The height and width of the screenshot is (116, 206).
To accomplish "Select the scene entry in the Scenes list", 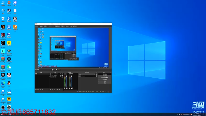I will click(42, 74).
